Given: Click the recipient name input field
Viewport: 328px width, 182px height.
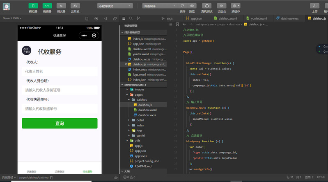Looking at the screenshot, I should point(60,72).
